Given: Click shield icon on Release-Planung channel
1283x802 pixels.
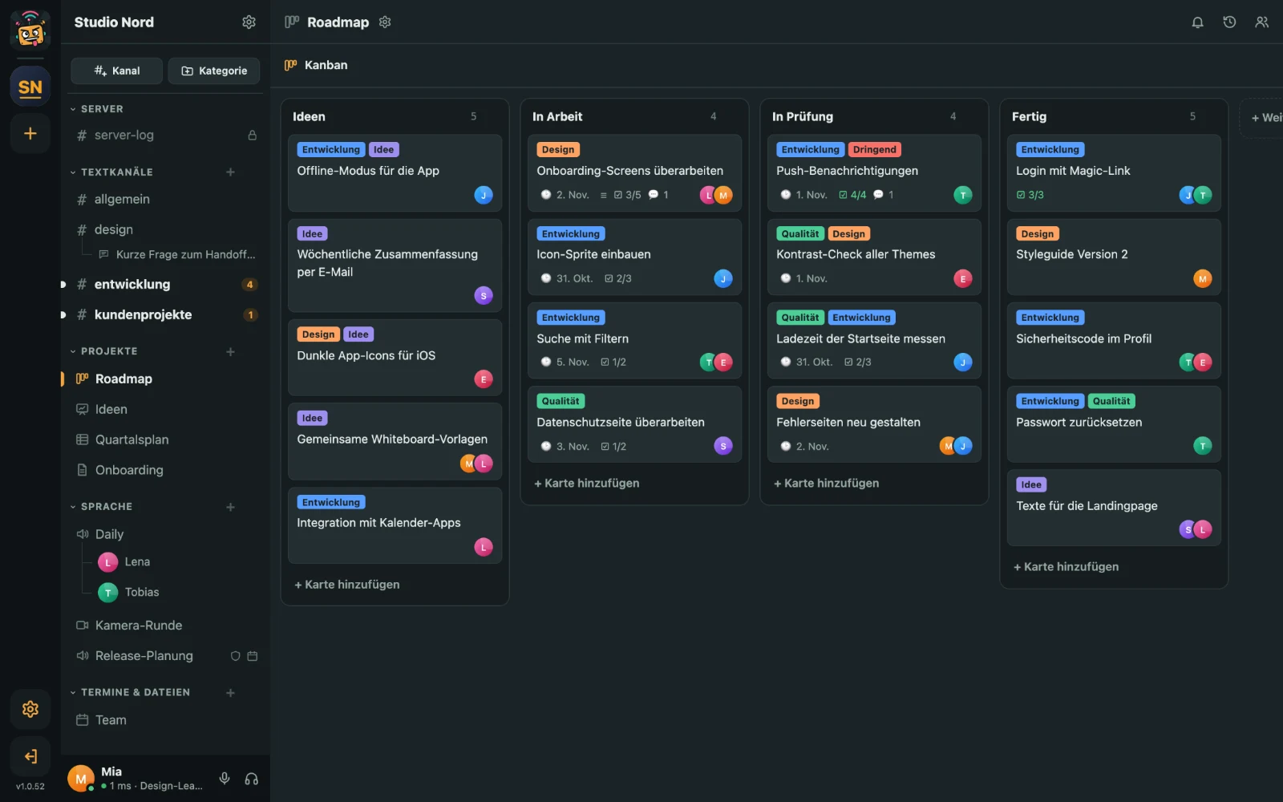Looking at the screenshot, I should (235, 656).
